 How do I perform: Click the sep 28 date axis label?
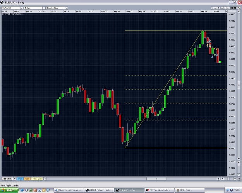point(204,12)
